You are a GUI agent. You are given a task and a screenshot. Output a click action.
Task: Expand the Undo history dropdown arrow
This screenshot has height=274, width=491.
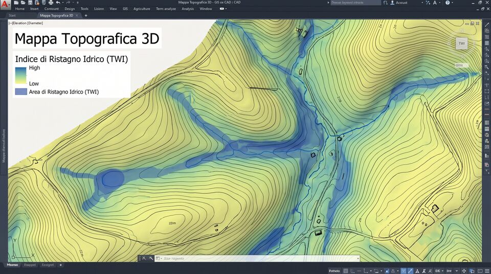[62, 3]
